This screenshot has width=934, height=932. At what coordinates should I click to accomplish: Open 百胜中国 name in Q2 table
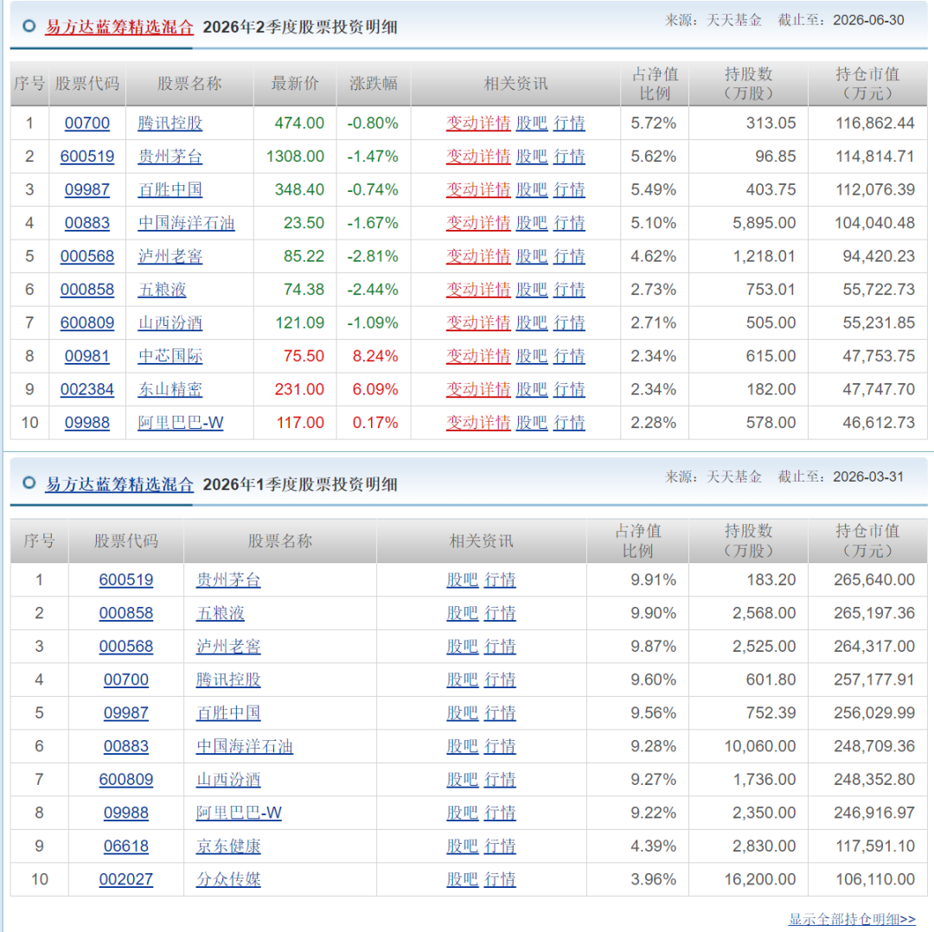coord(170,190)
